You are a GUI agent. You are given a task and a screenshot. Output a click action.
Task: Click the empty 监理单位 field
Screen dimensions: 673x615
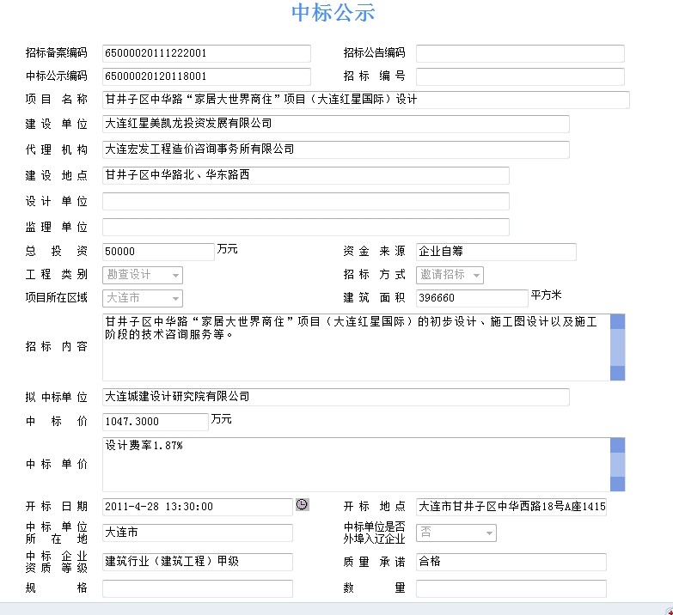tap(306, 227)
